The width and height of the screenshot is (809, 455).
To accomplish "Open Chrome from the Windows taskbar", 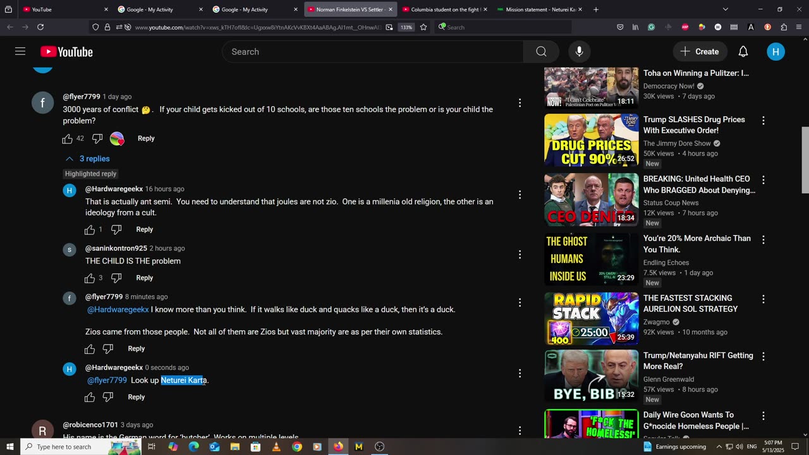I will [x=297, y=447].
